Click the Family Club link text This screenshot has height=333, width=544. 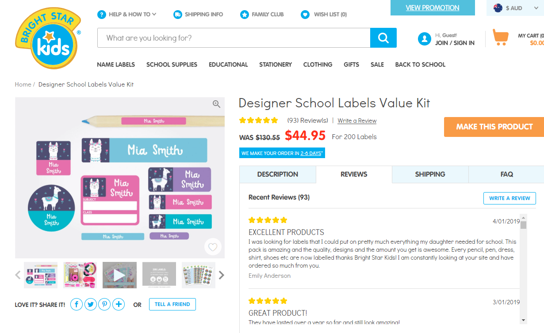[268, 15]
